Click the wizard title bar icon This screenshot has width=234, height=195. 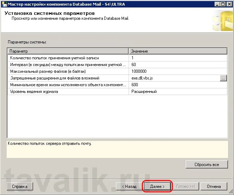(x=4, y=4)
